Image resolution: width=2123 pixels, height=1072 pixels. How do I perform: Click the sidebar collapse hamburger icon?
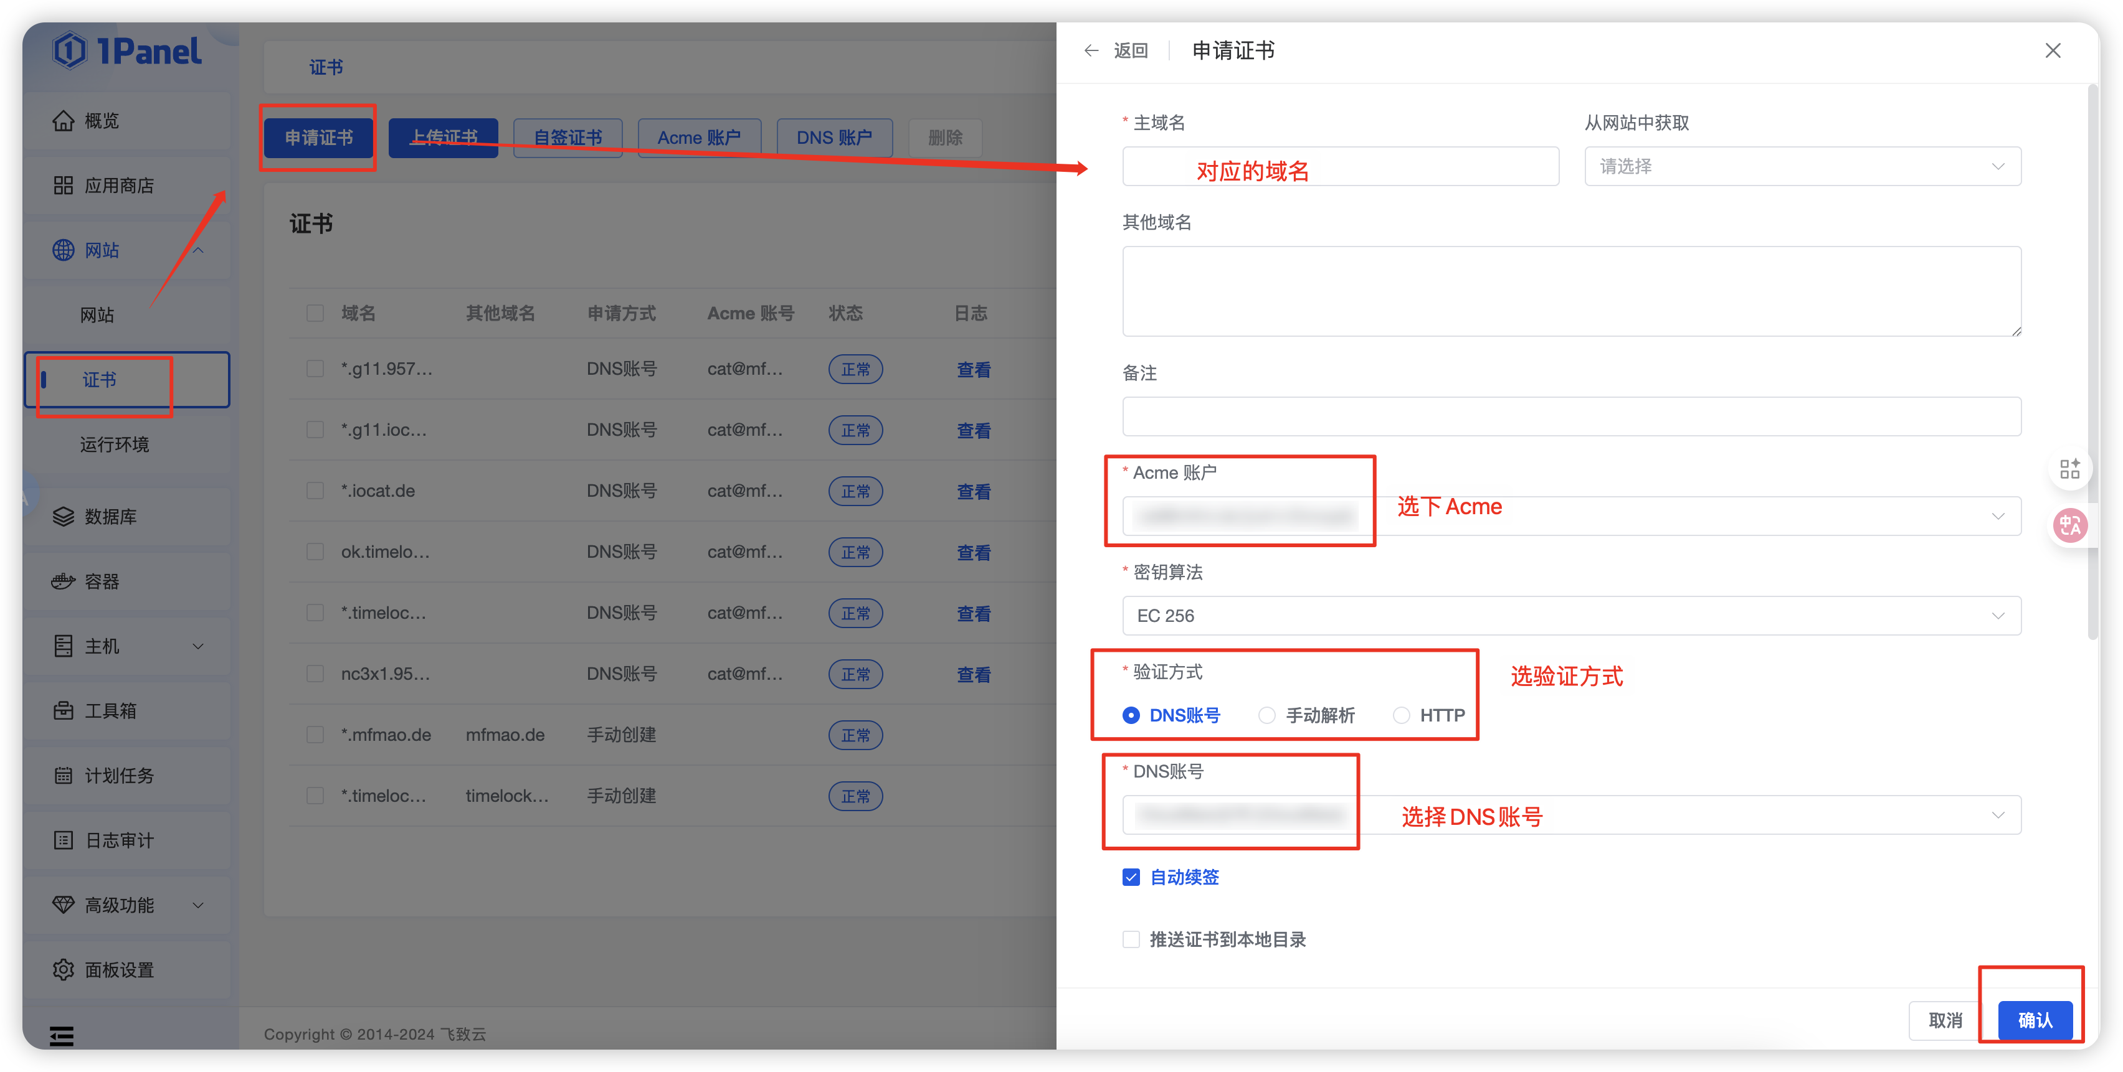coord(61,1036)
